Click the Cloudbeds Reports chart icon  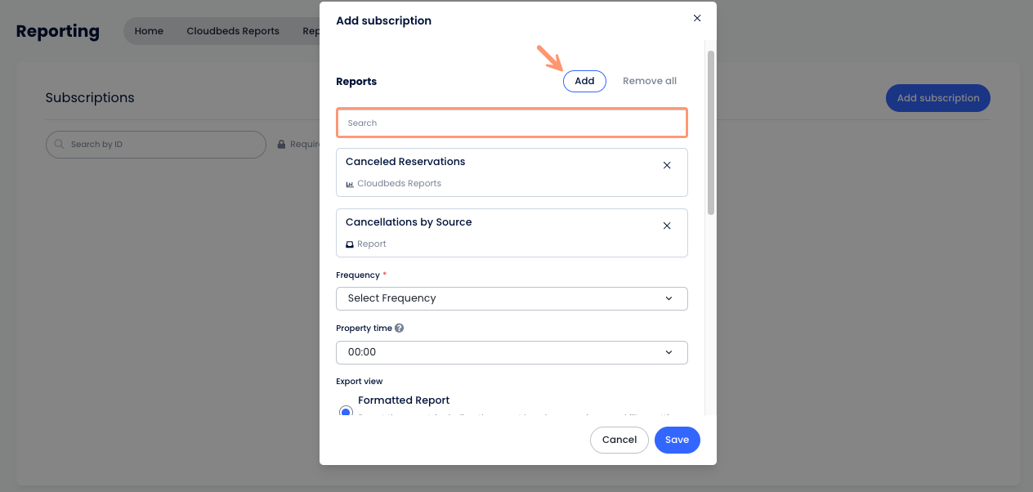350,184
